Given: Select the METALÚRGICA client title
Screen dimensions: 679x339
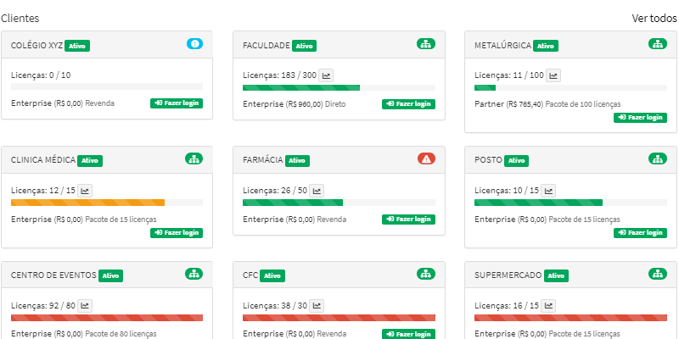Looking at the screenshot, I should 502,45.
